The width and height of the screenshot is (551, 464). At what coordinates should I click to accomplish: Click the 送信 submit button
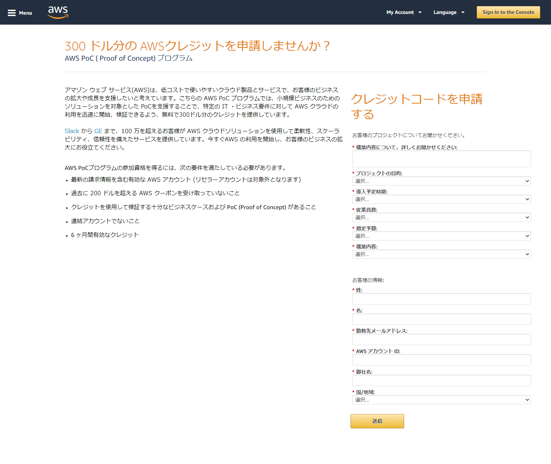pos(377,421)
